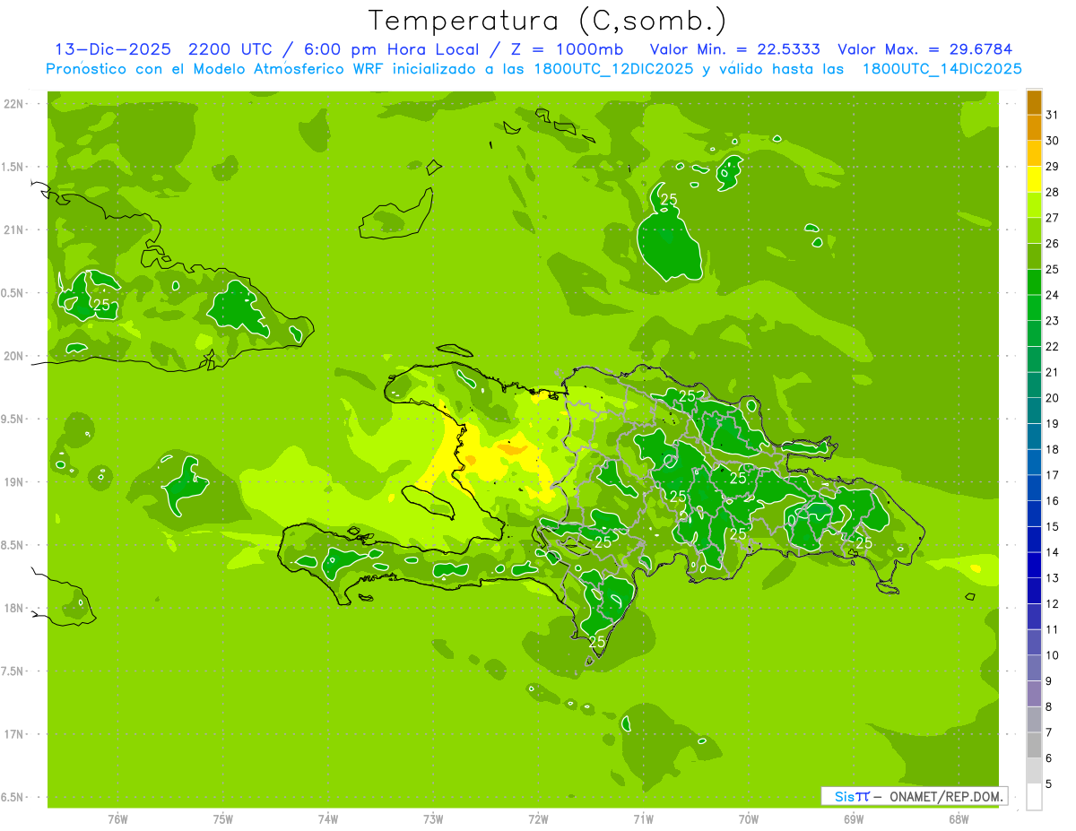Click the legend swatch between 5 and 6
This screenshot has height=831, width=1076.
(x=1034, y=771)
